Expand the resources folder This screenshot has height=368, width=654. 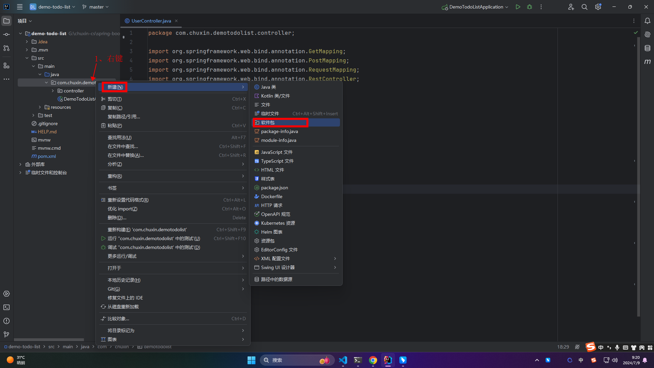click(40, 107)
